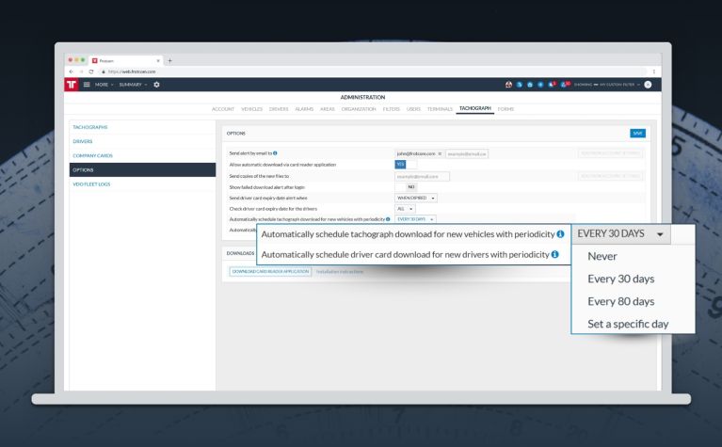Image resolution: width=722 pixels, height=447 pixels.
Task: Open VDO Fleet Logs in the sidebar
Action: pyautogui.click(x=91, y=184)
